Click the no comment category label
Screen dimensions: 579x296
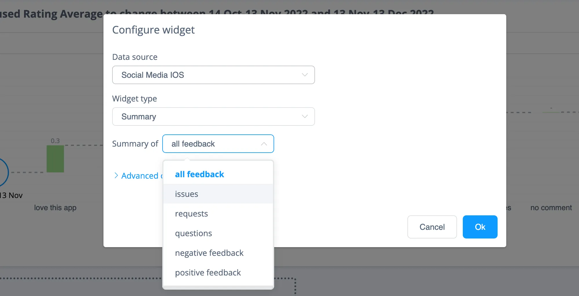coord(551,208)
